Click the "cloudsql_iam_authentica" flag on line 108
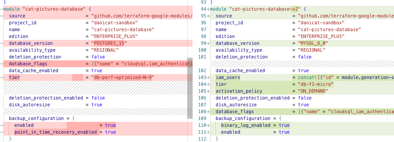 [361, 111]
